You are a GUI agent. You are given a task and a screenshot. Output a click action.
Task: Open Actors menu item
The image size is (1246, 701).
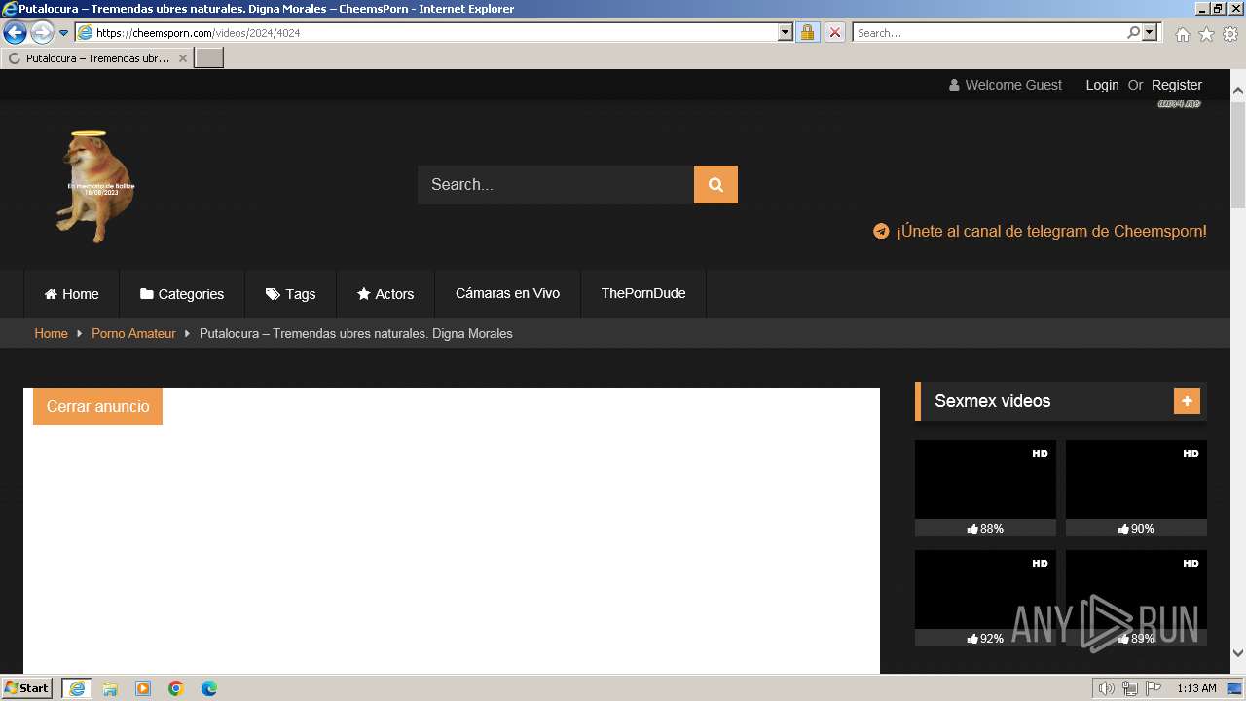tap(385, 294)
